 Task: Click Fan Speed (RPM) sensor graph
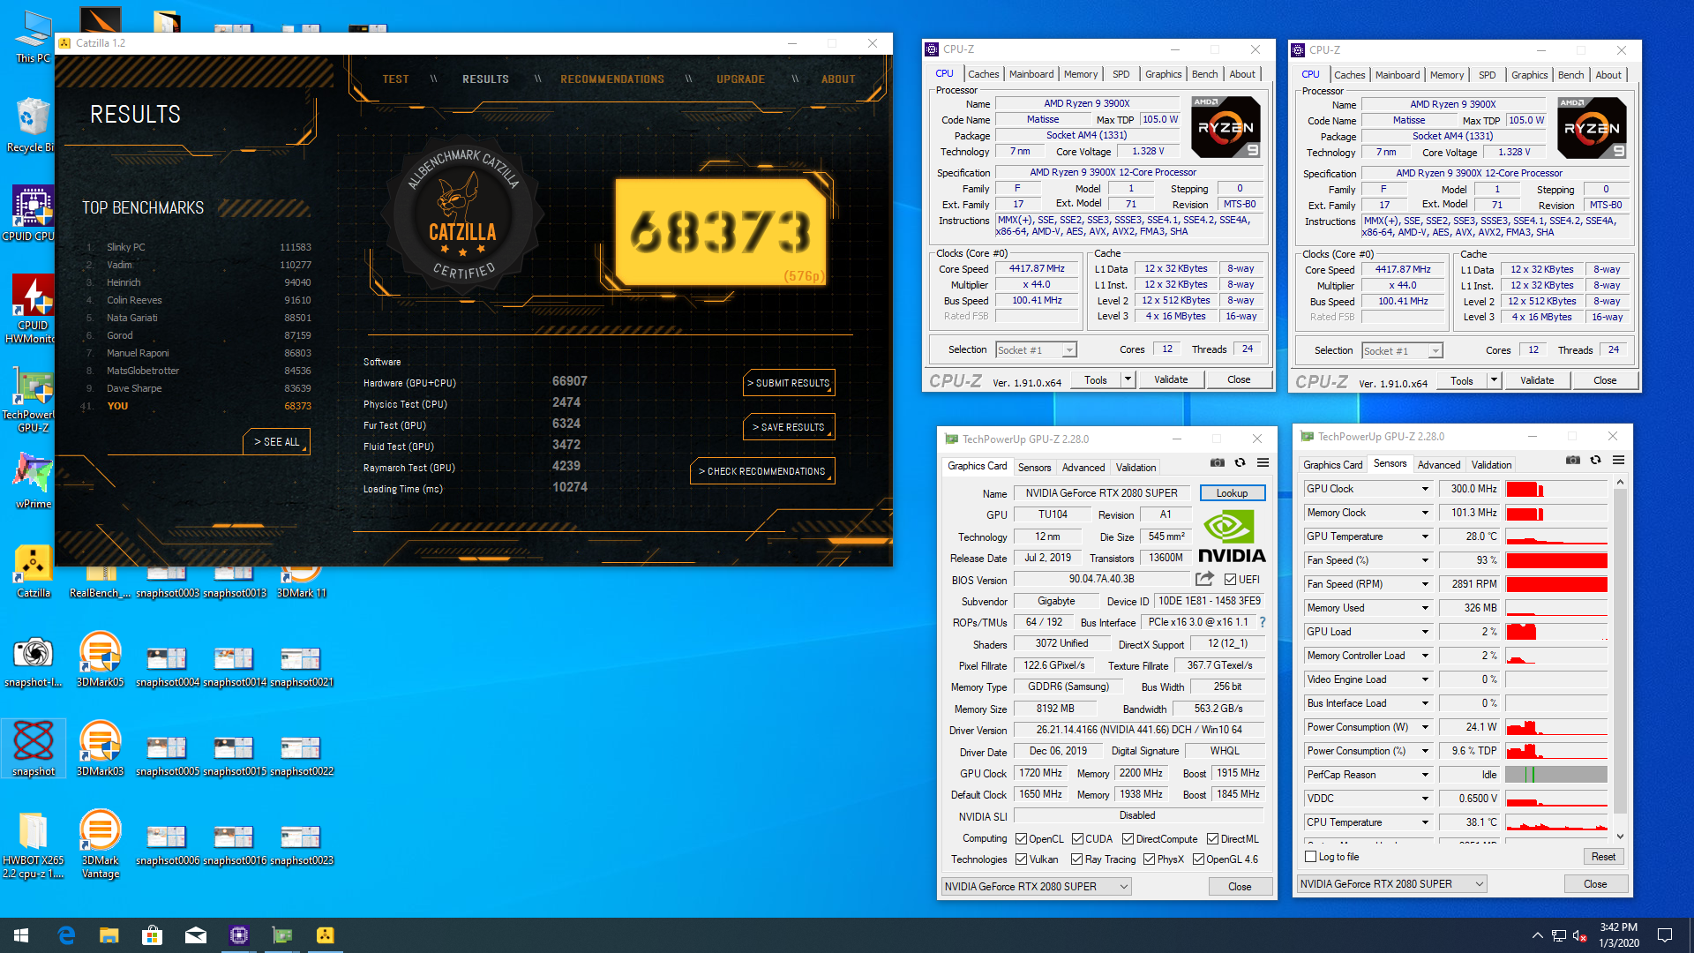point(1556,584)
